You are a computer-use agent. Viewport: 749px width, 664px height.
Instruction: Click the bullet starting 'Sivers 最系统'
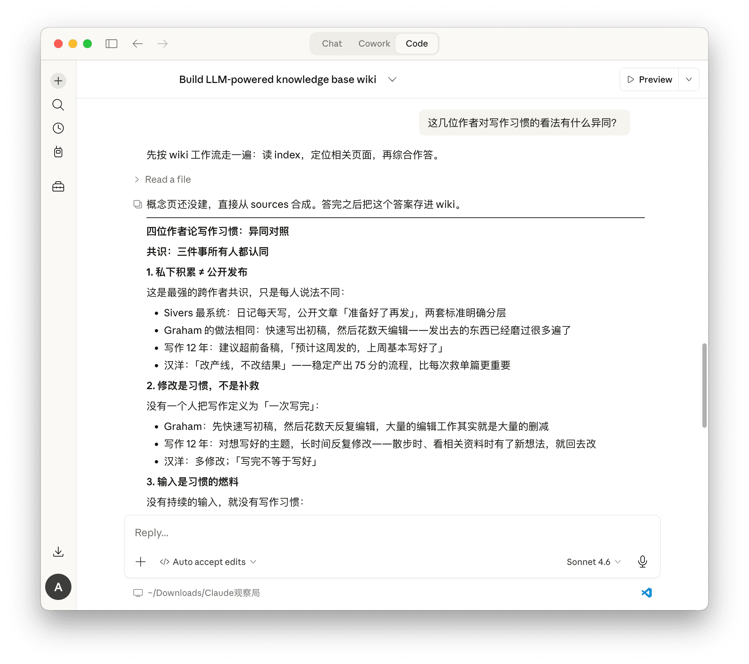point(334,313)
